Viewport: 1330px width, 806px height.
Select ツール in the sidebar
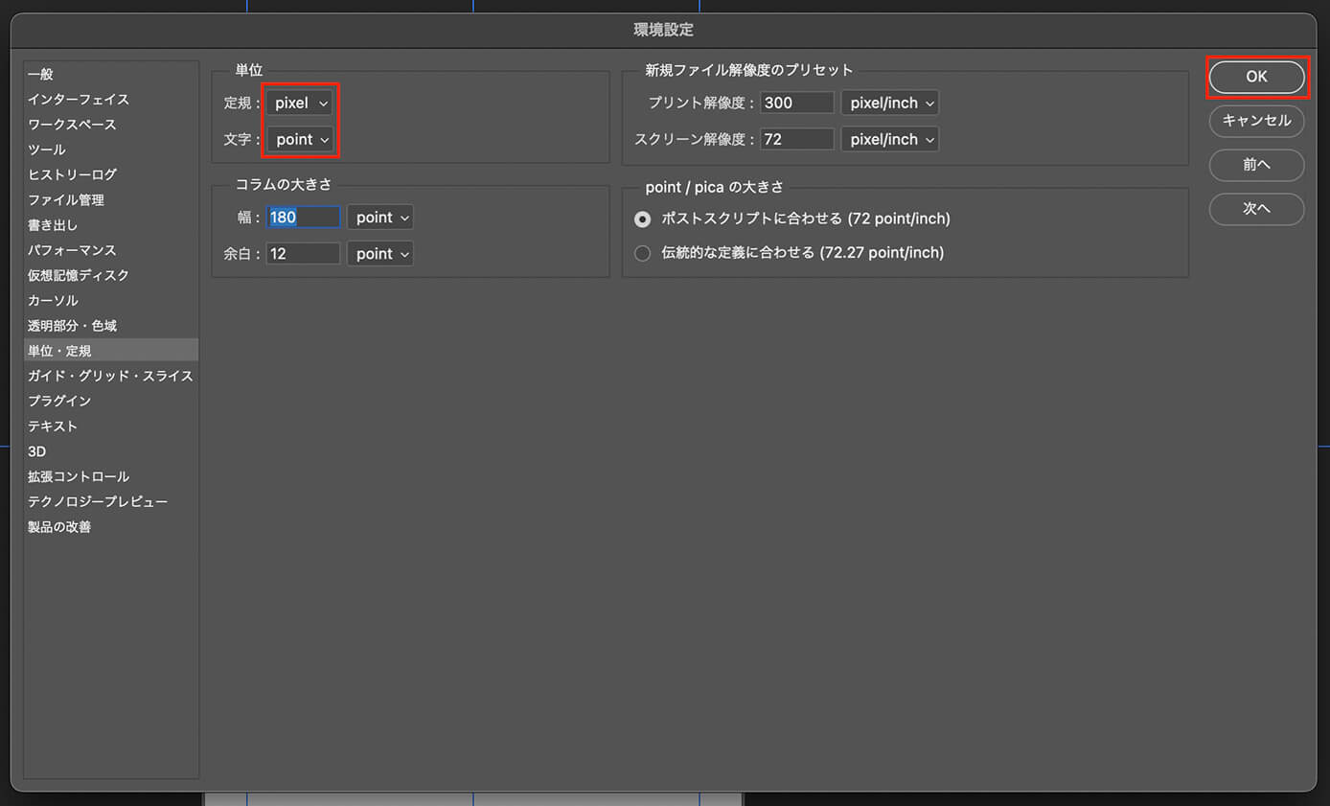coord(111,150)
